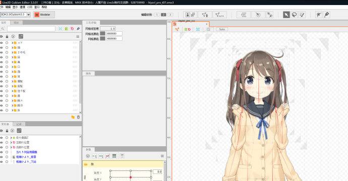Expand the コア folder
This screenshot has height=181, width=348.
[x=13, y=43]
